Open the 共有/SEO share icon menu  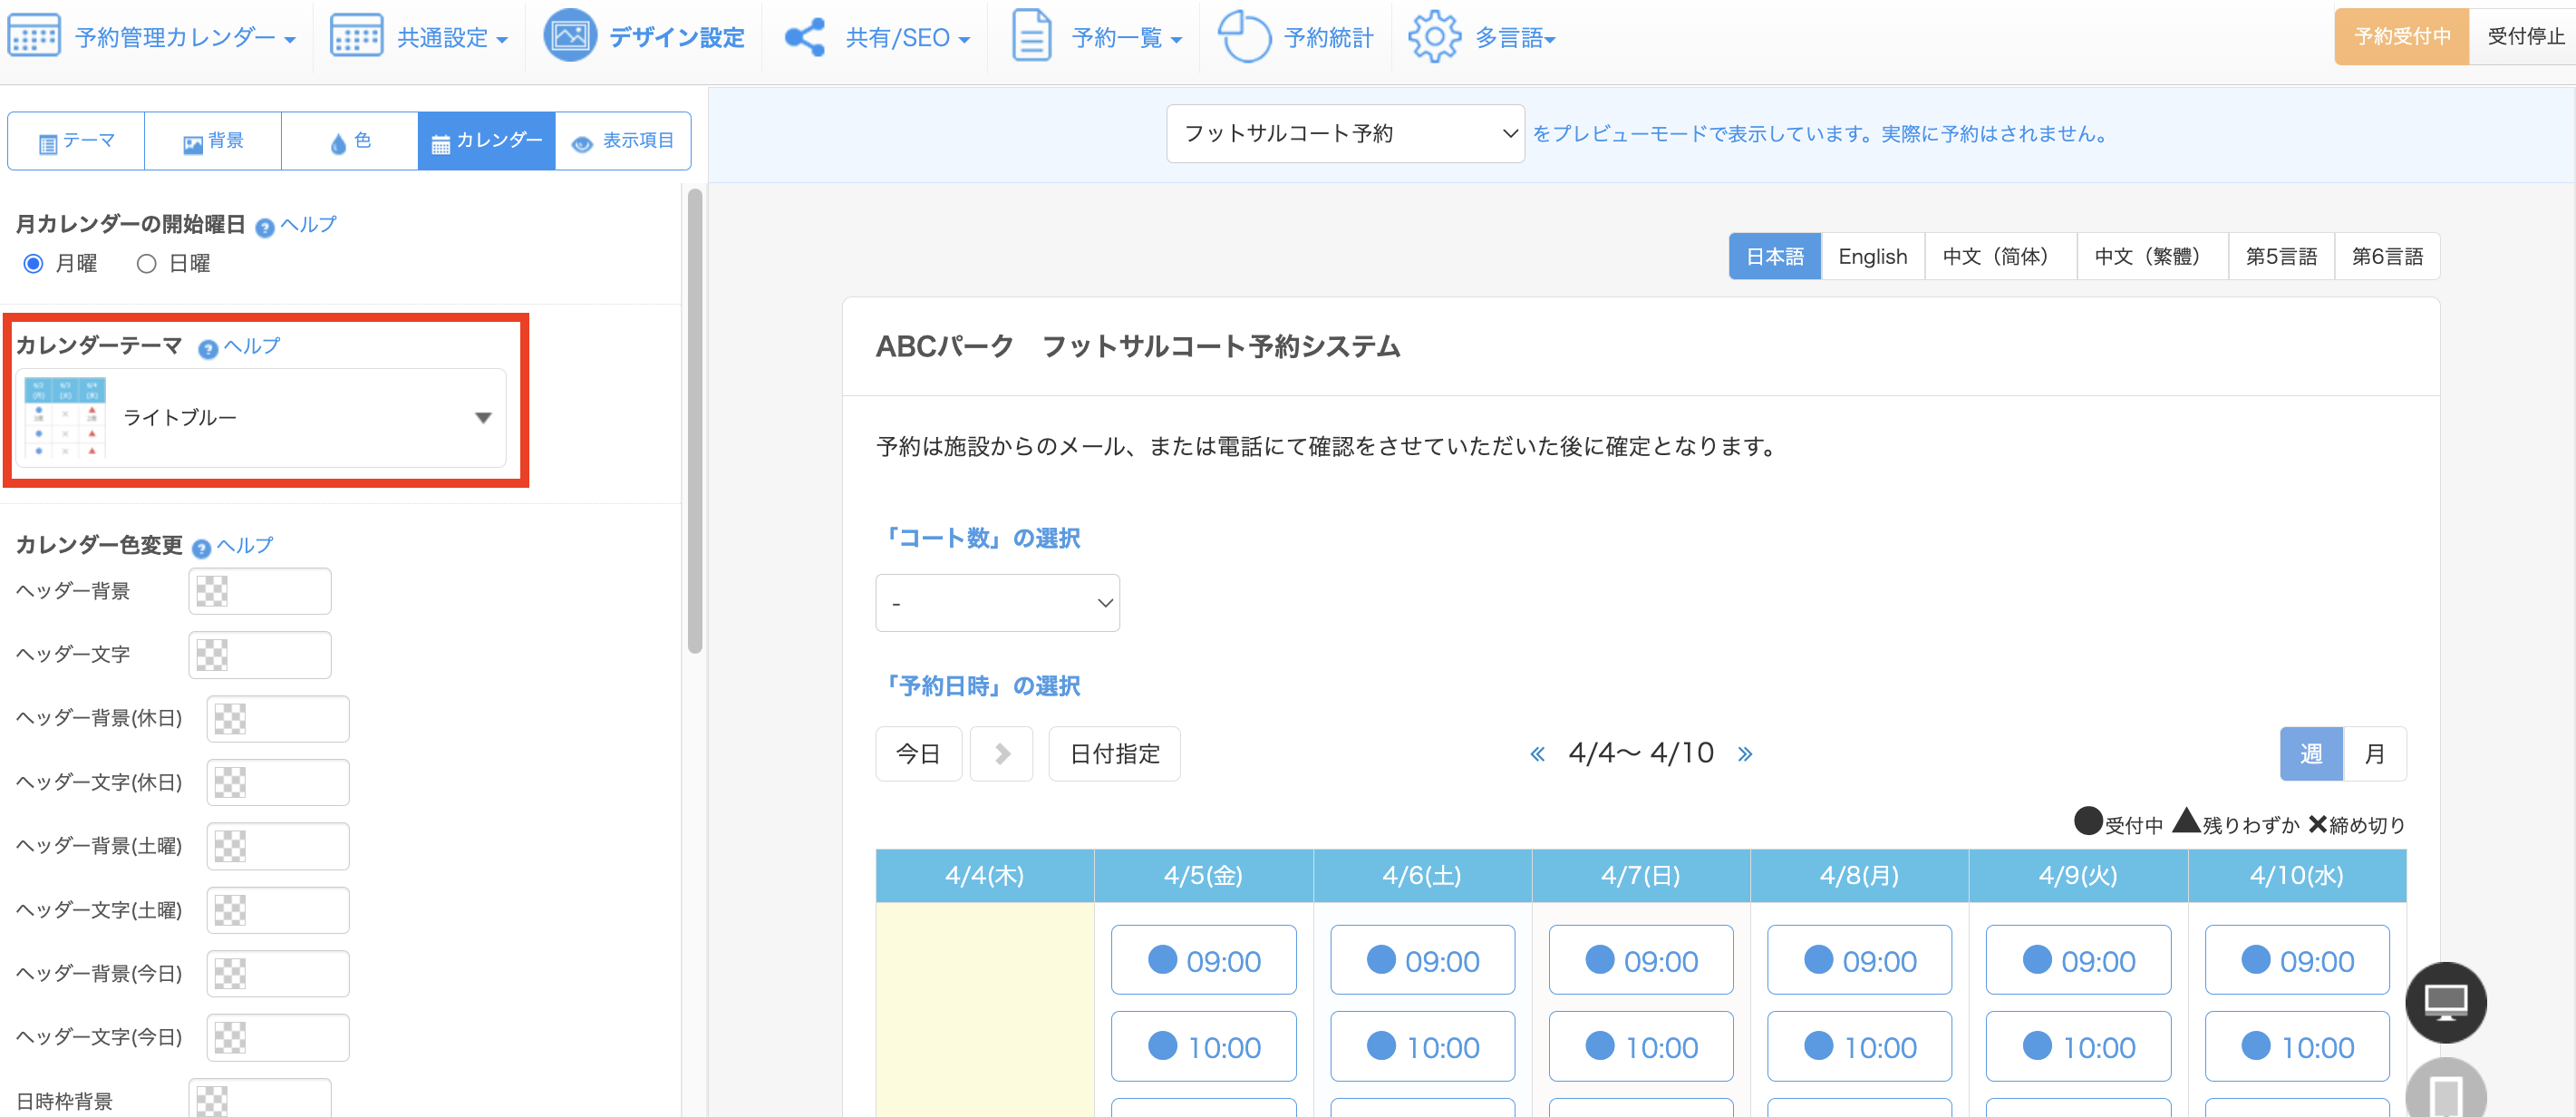click(805, 37)
